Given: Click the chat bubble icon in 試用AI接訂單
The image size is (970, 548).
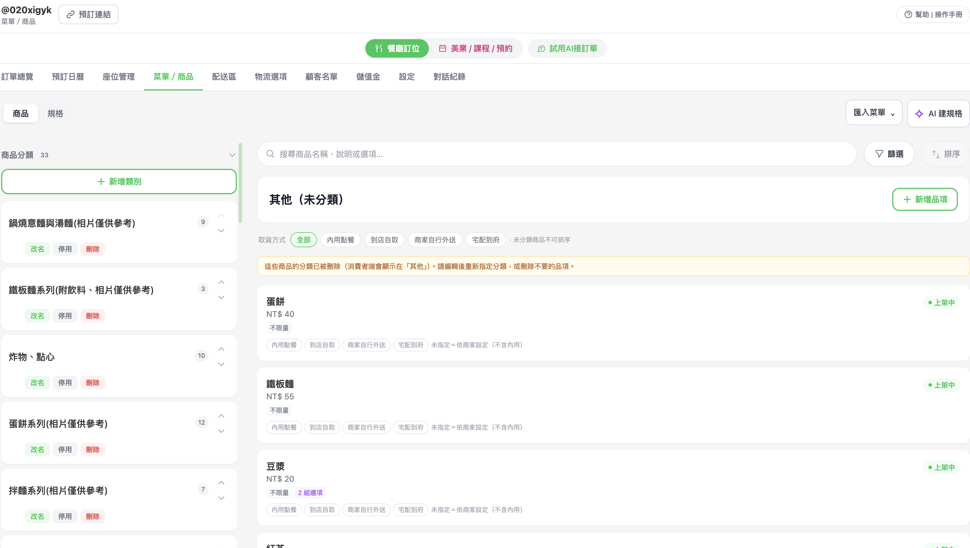Looking at the screenshot, I should pyautogui.click(x=541, y=49).
